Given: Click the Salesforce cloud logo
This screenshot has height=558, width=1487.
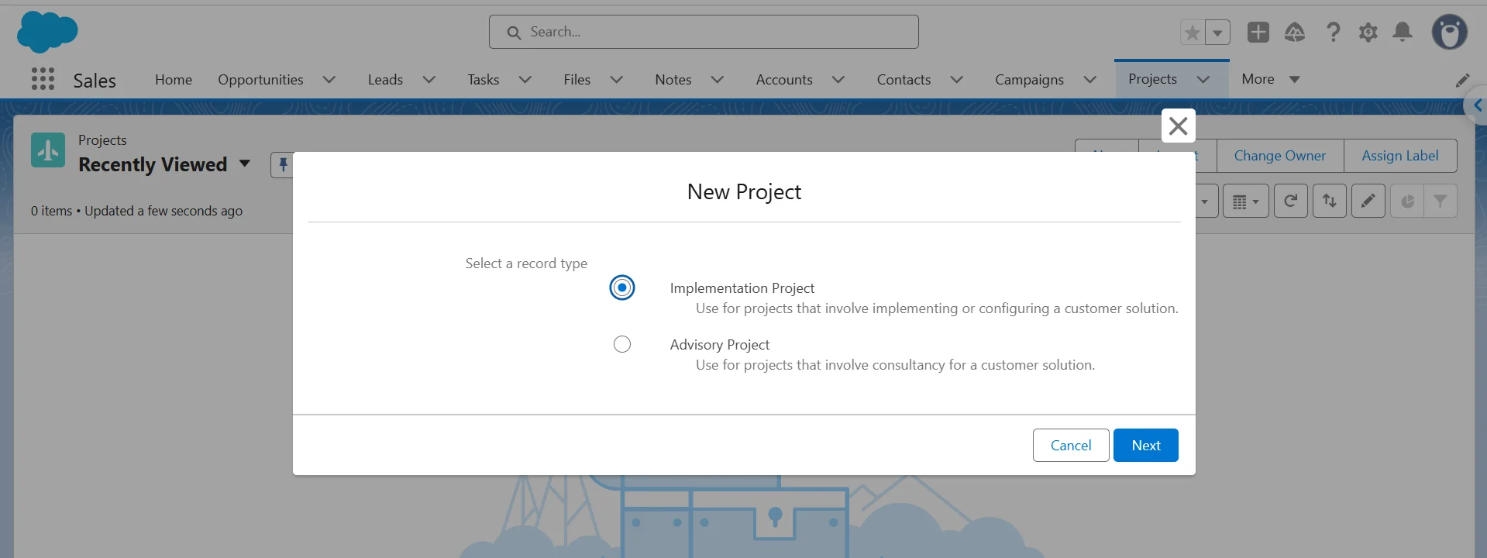Looking at the screenshot, I should click(47, 32).
